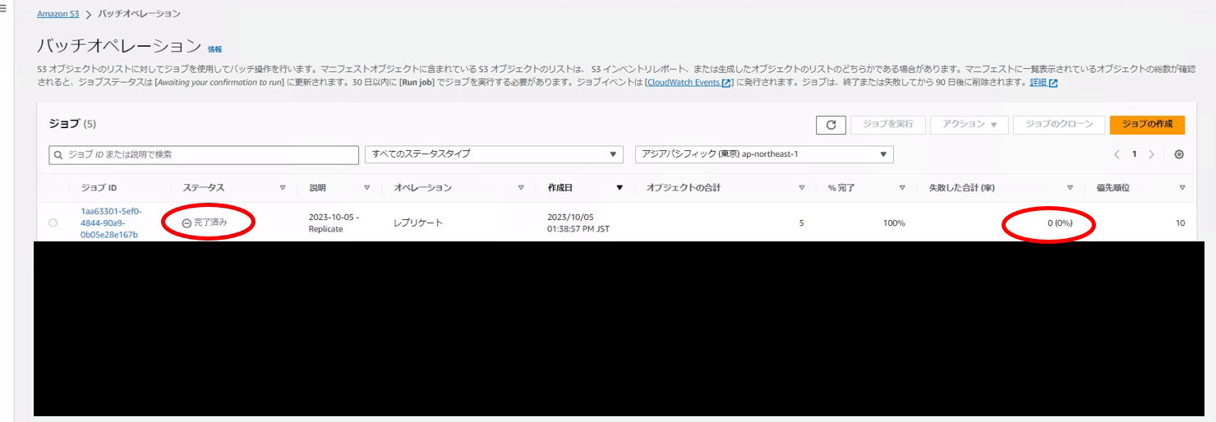Click page number 1 in pagination

click(1135, 154)
